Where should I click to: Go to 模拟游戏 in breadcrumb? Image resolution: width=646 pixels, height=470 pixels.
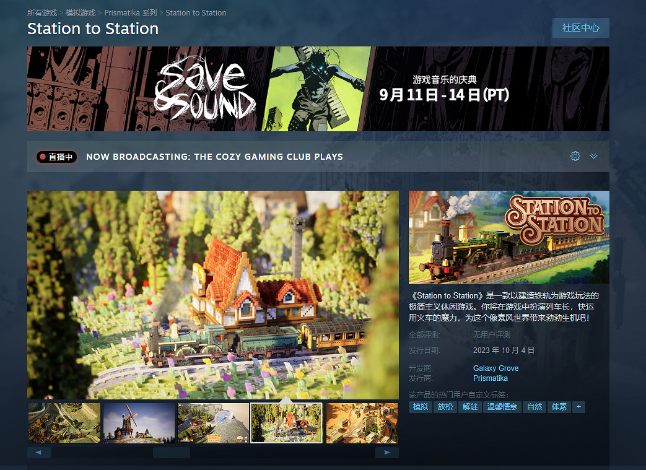click(x=81, y=13)
